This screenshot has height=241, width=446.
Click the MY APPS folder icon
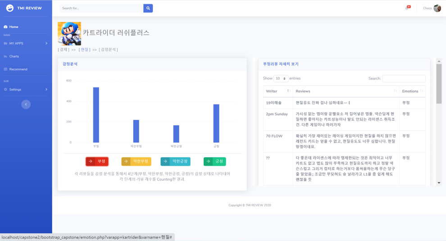(5, 43)
